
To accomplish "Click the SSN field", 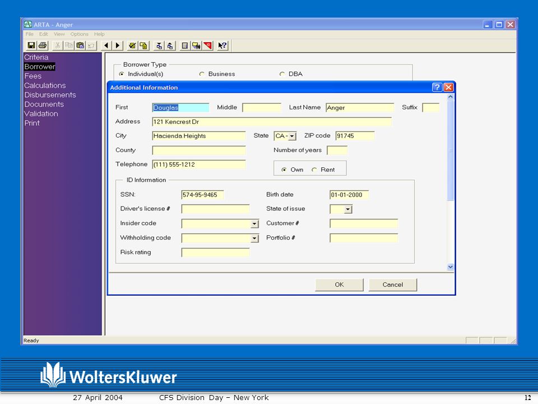I will click(x=202, y=195).
